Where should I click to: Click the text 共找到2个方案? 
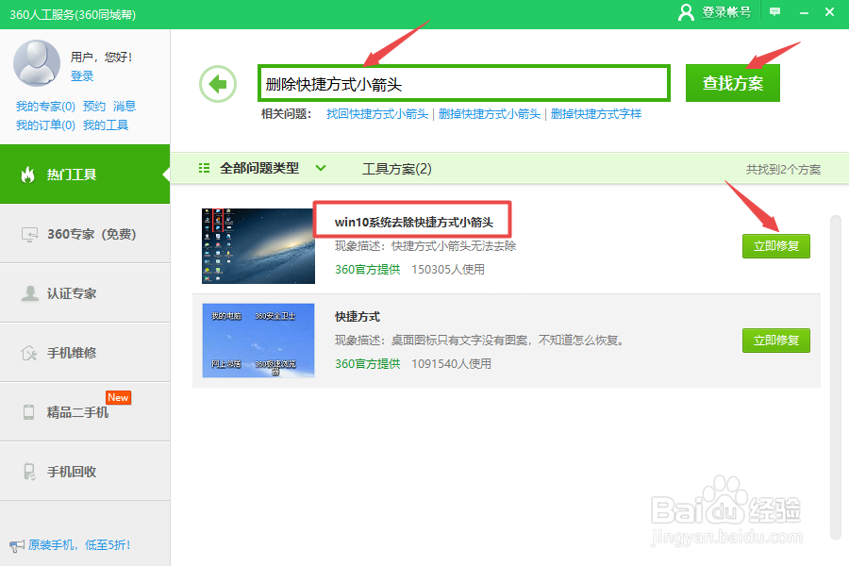(783, 170)
